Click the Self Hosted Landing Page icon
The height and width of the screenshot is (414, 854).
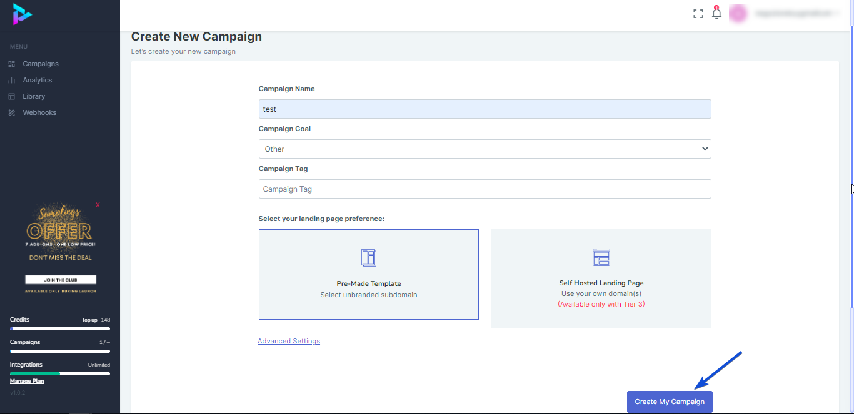pyautogui.click(x=601, y=257)
